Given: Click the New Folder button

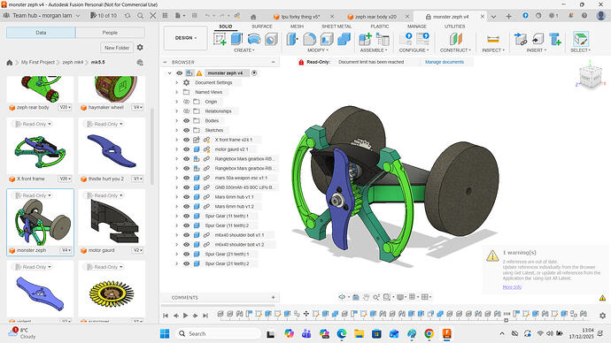Looking at the screenshot, I should (117, 48).
